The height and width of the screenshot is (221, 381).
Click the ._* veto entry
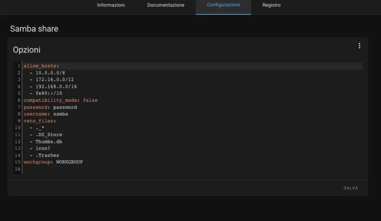[40, 128]
